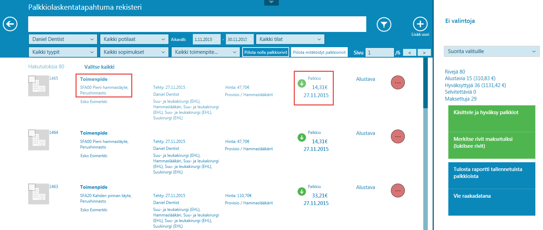Check the checkbox for row 1465
543x230 pixels.
click(x=31, y=79)
